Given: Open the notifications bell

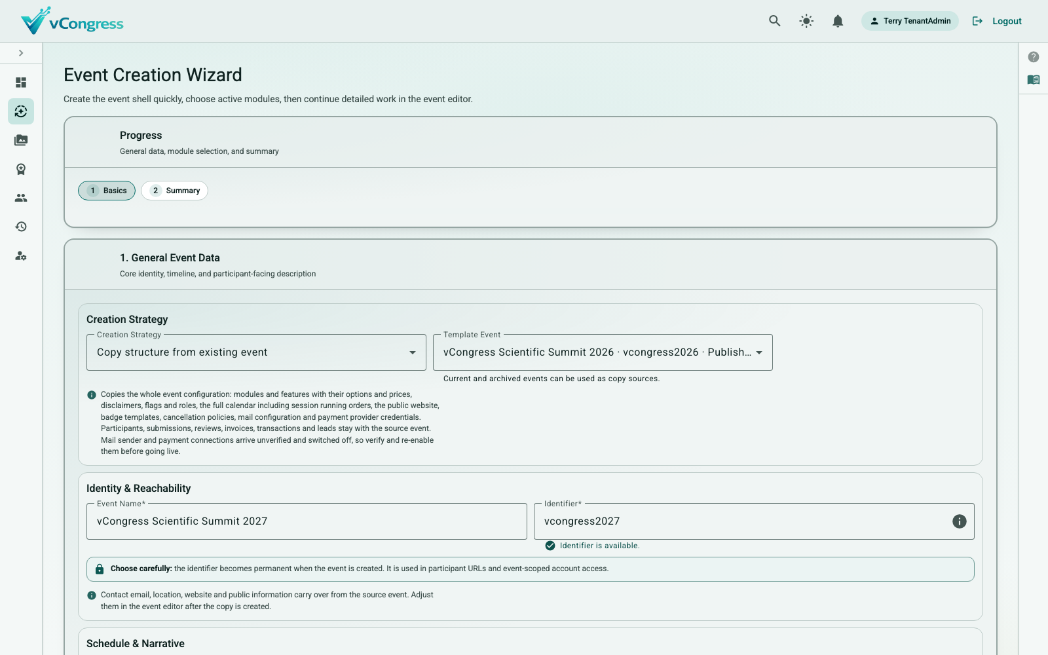Looking at the screenshot, I should 838,21.
